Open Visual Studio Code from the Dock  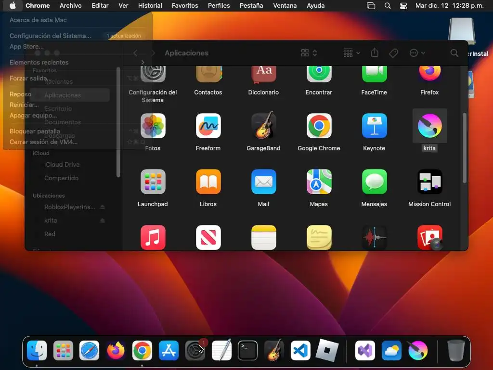[x=300, y=350]
